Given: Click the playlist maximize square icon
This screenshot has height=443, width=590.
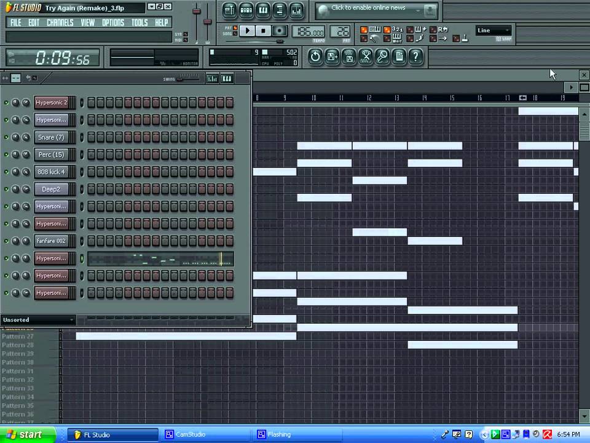Looking at the screenshot, I should (584, 87).
